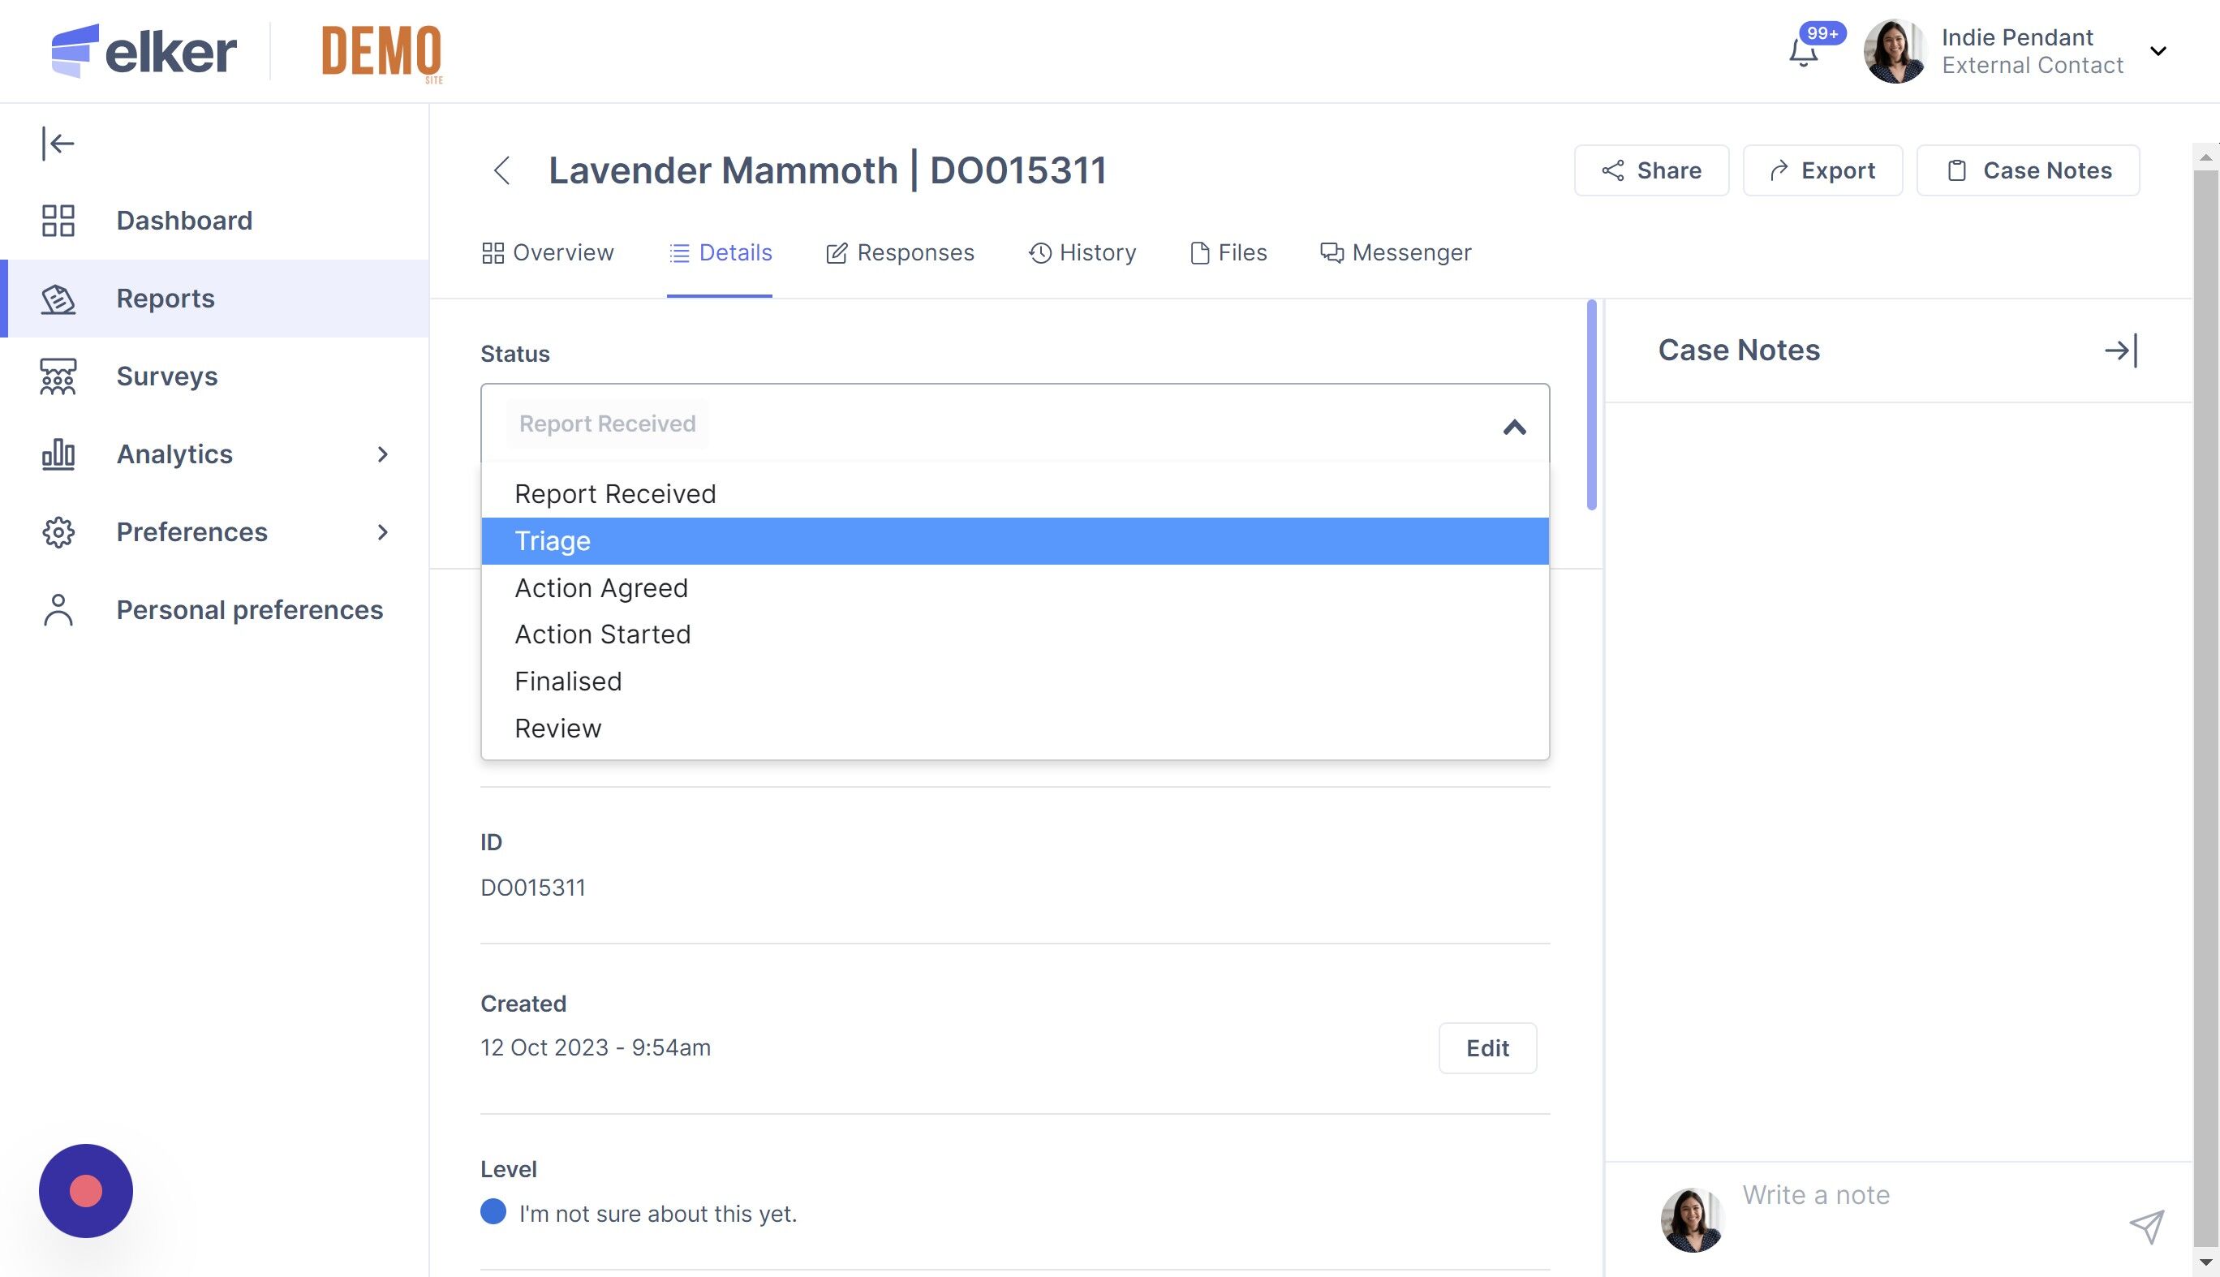Click the Export button
The image size is (2220, 1277).
pos(1822,170)
